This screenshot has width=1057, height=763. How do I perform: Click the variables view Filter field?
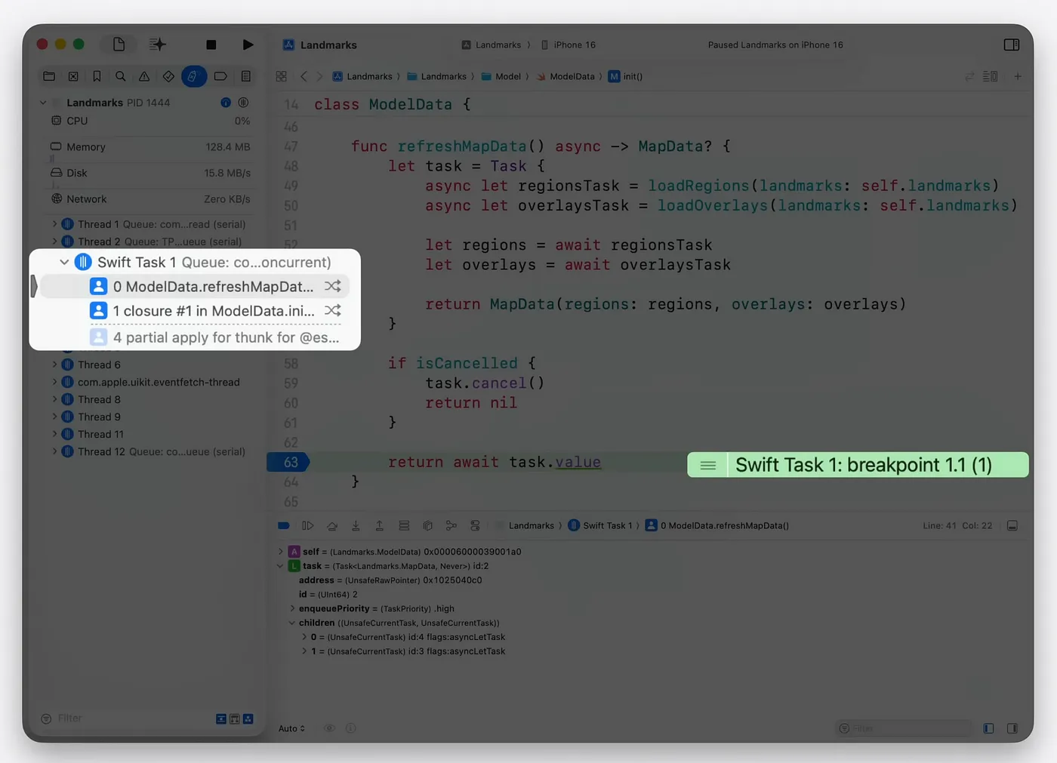904,728
